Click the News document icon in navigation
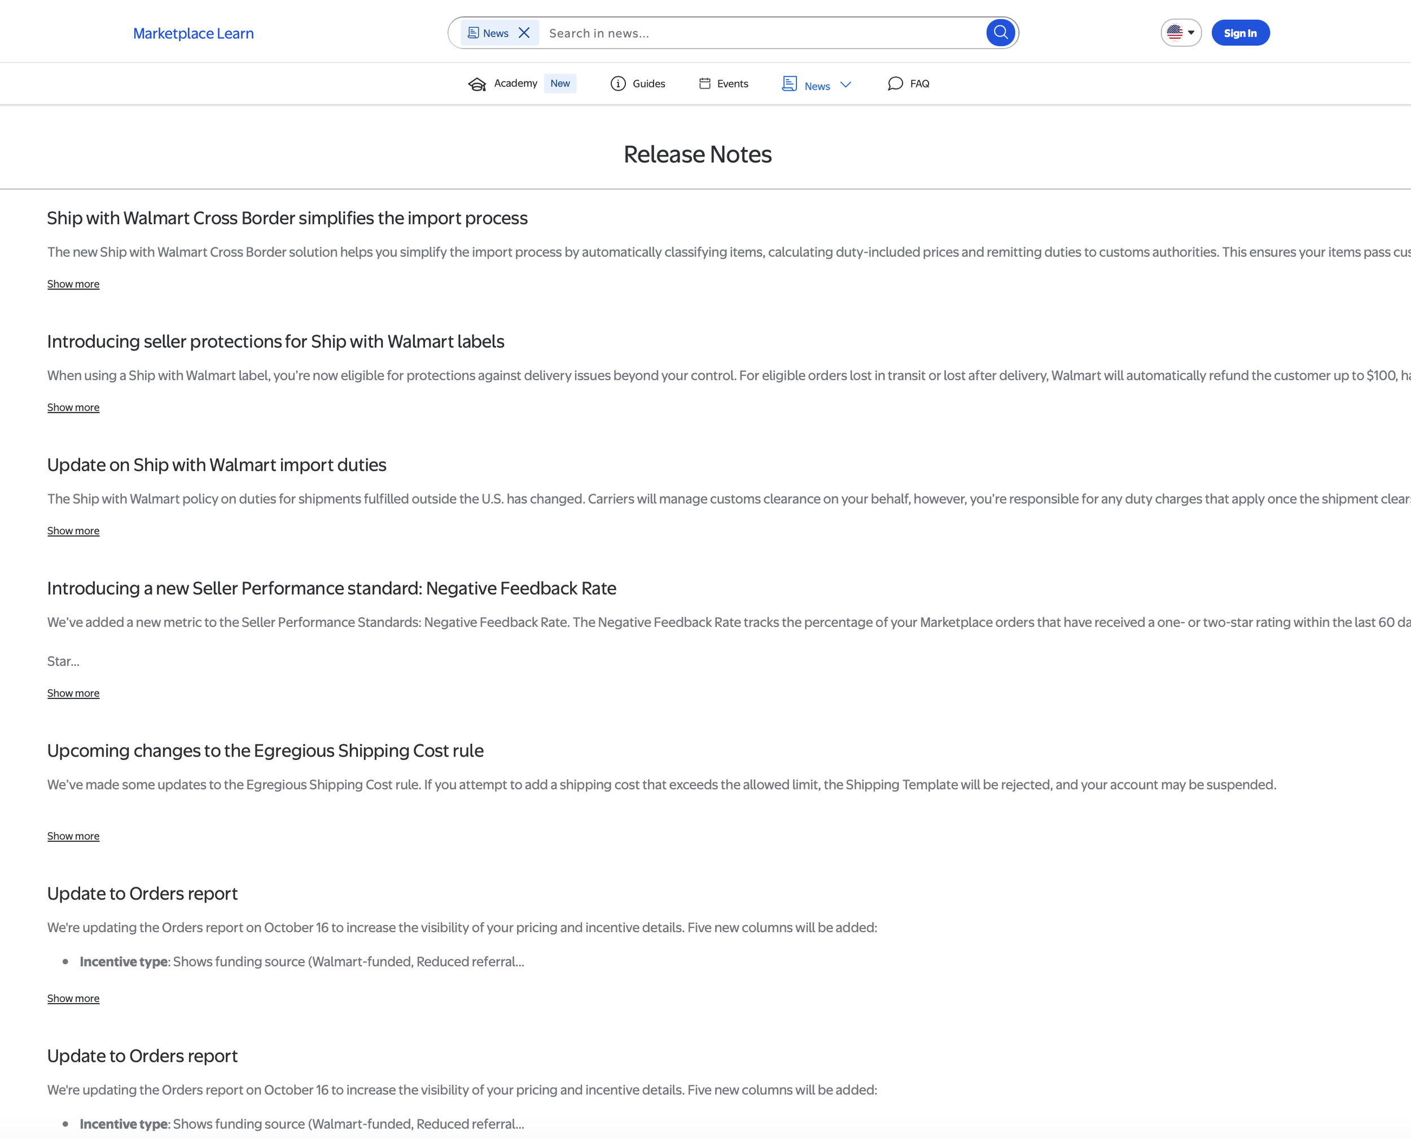This screenshot has height=1138, width=1411. [789, 84]
